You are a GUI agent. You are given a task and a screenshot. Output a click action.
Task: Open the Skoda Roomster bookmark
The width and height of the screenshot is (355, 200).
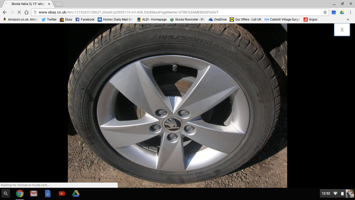187,20
